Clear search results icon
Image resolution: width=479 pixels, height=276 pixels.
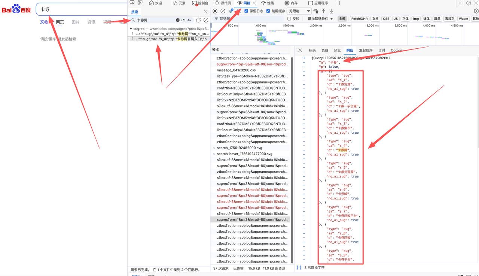pos(206,20)
